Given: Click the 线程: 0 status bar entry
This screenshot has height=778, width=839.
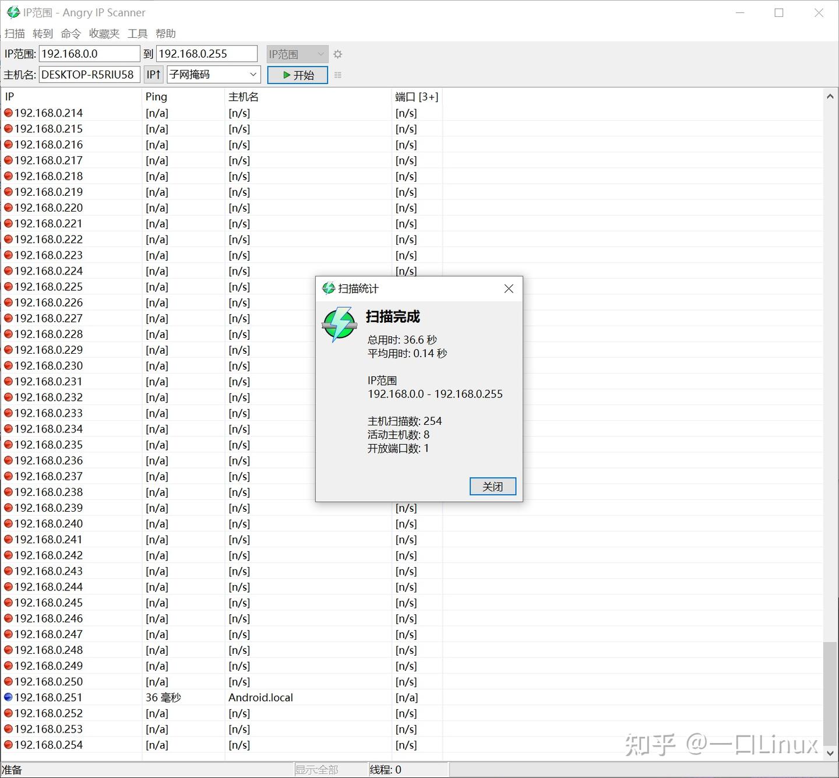Looking at the screenshot, I should pos(385,770).
